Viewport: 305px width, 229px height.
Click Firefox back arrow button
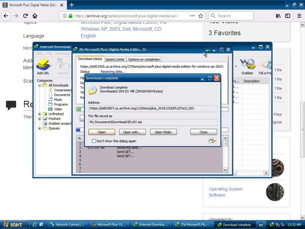[6, 16]
